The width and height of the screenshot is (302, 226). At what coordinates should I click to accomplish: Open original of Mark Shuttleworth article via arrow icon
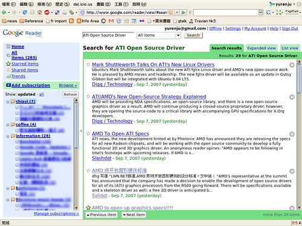coord(292,65)
